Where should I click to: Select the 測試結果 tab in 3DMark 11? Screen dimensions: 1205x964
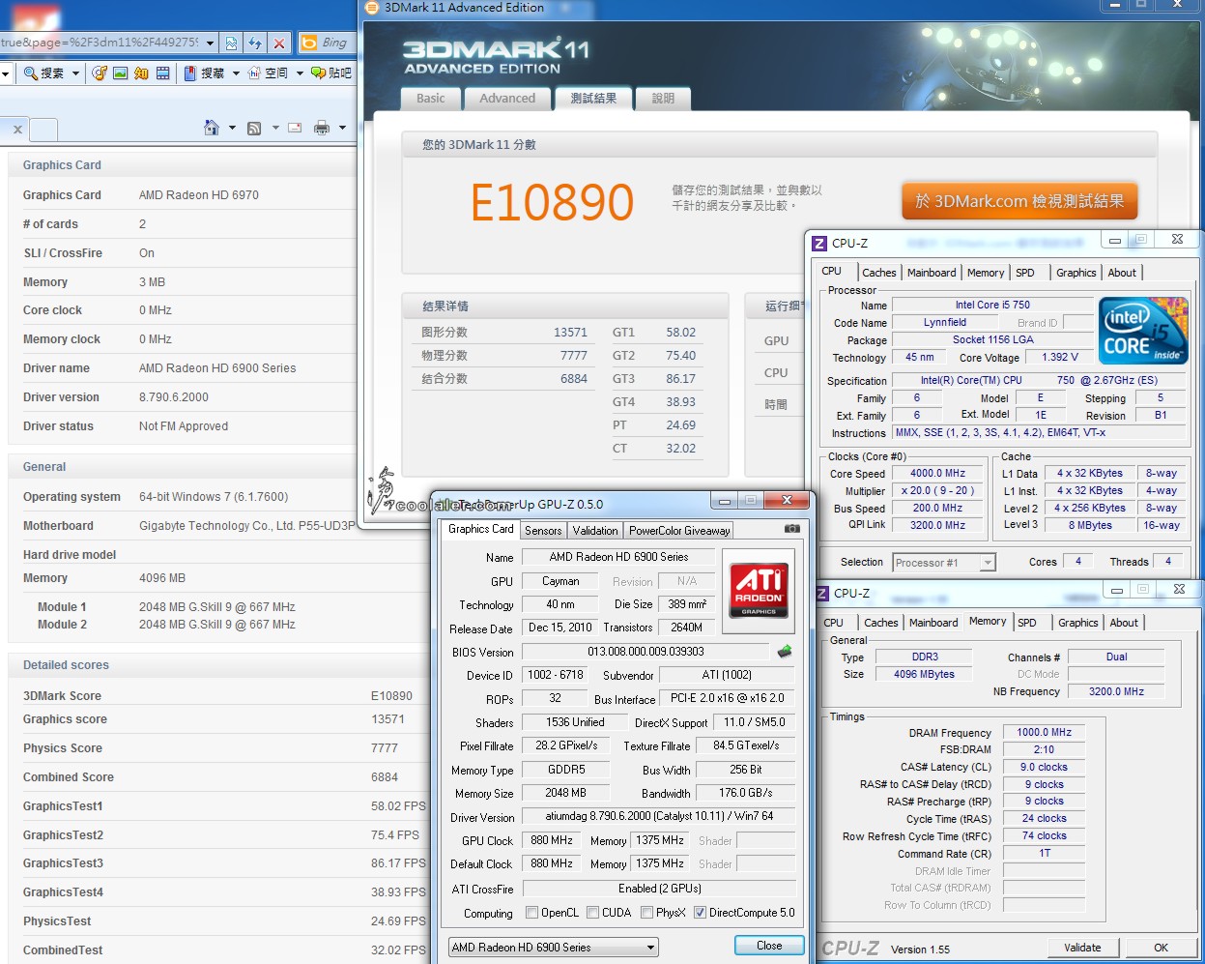pyautogui.click(x=593, y=98)
